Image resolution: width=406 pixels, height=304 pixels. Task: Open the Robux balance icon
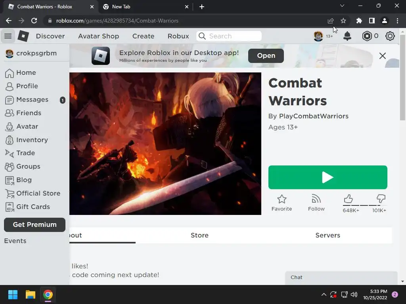click(x=367, y=36)
